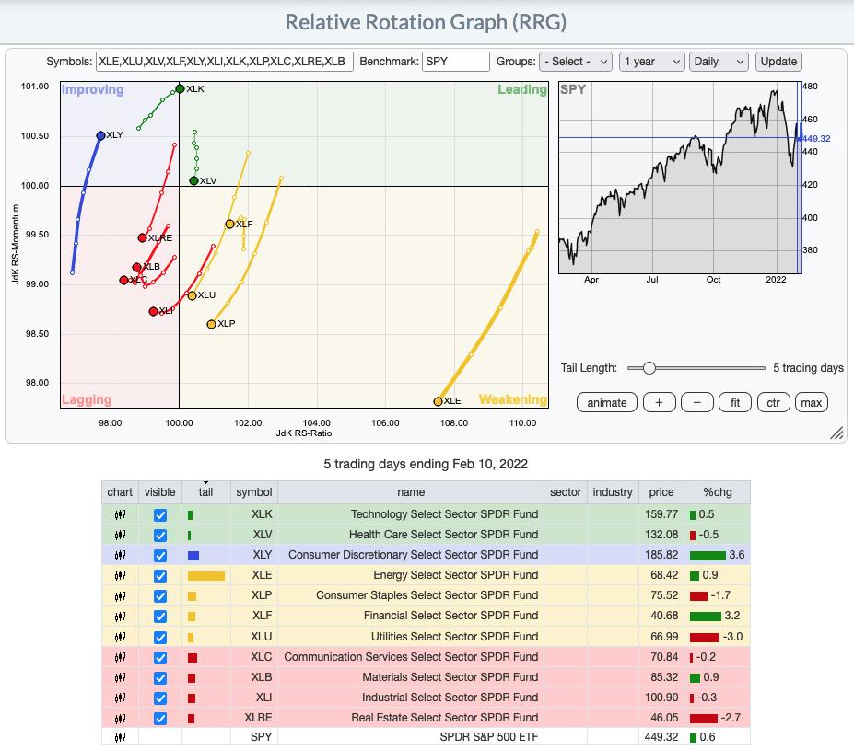Click the XLF yellow endpoint dot on graph
Image resolution: width=854 pixels, height=750 pixels.
click(229, 224)
